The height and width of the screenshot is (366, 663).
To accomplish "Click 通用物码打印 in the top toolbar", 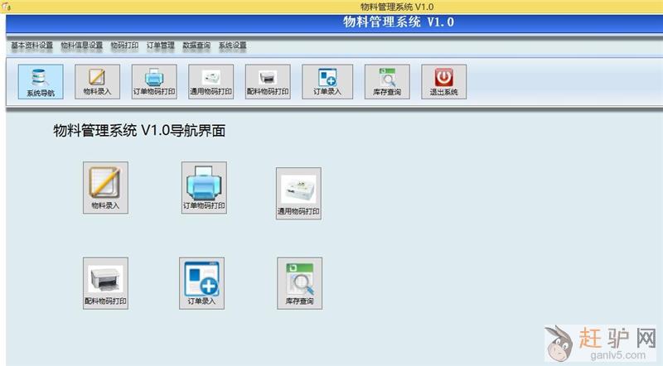I will pyautogui.click(x=211, y=82).
